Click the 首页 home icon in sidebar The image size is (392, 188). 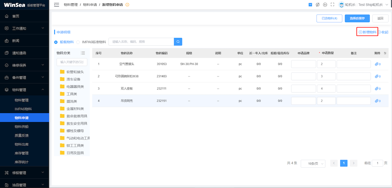point(7,16)
